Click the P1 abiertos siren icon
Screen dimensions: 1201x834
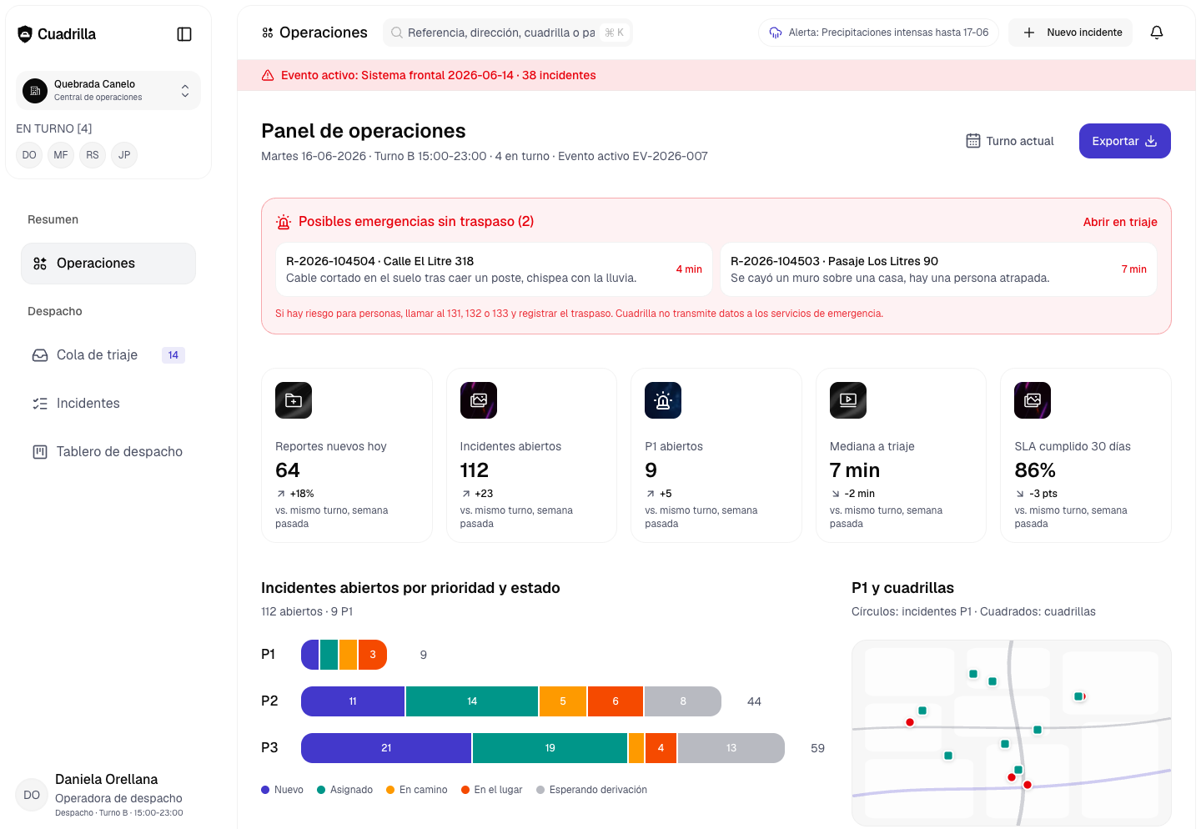point(663,400)
